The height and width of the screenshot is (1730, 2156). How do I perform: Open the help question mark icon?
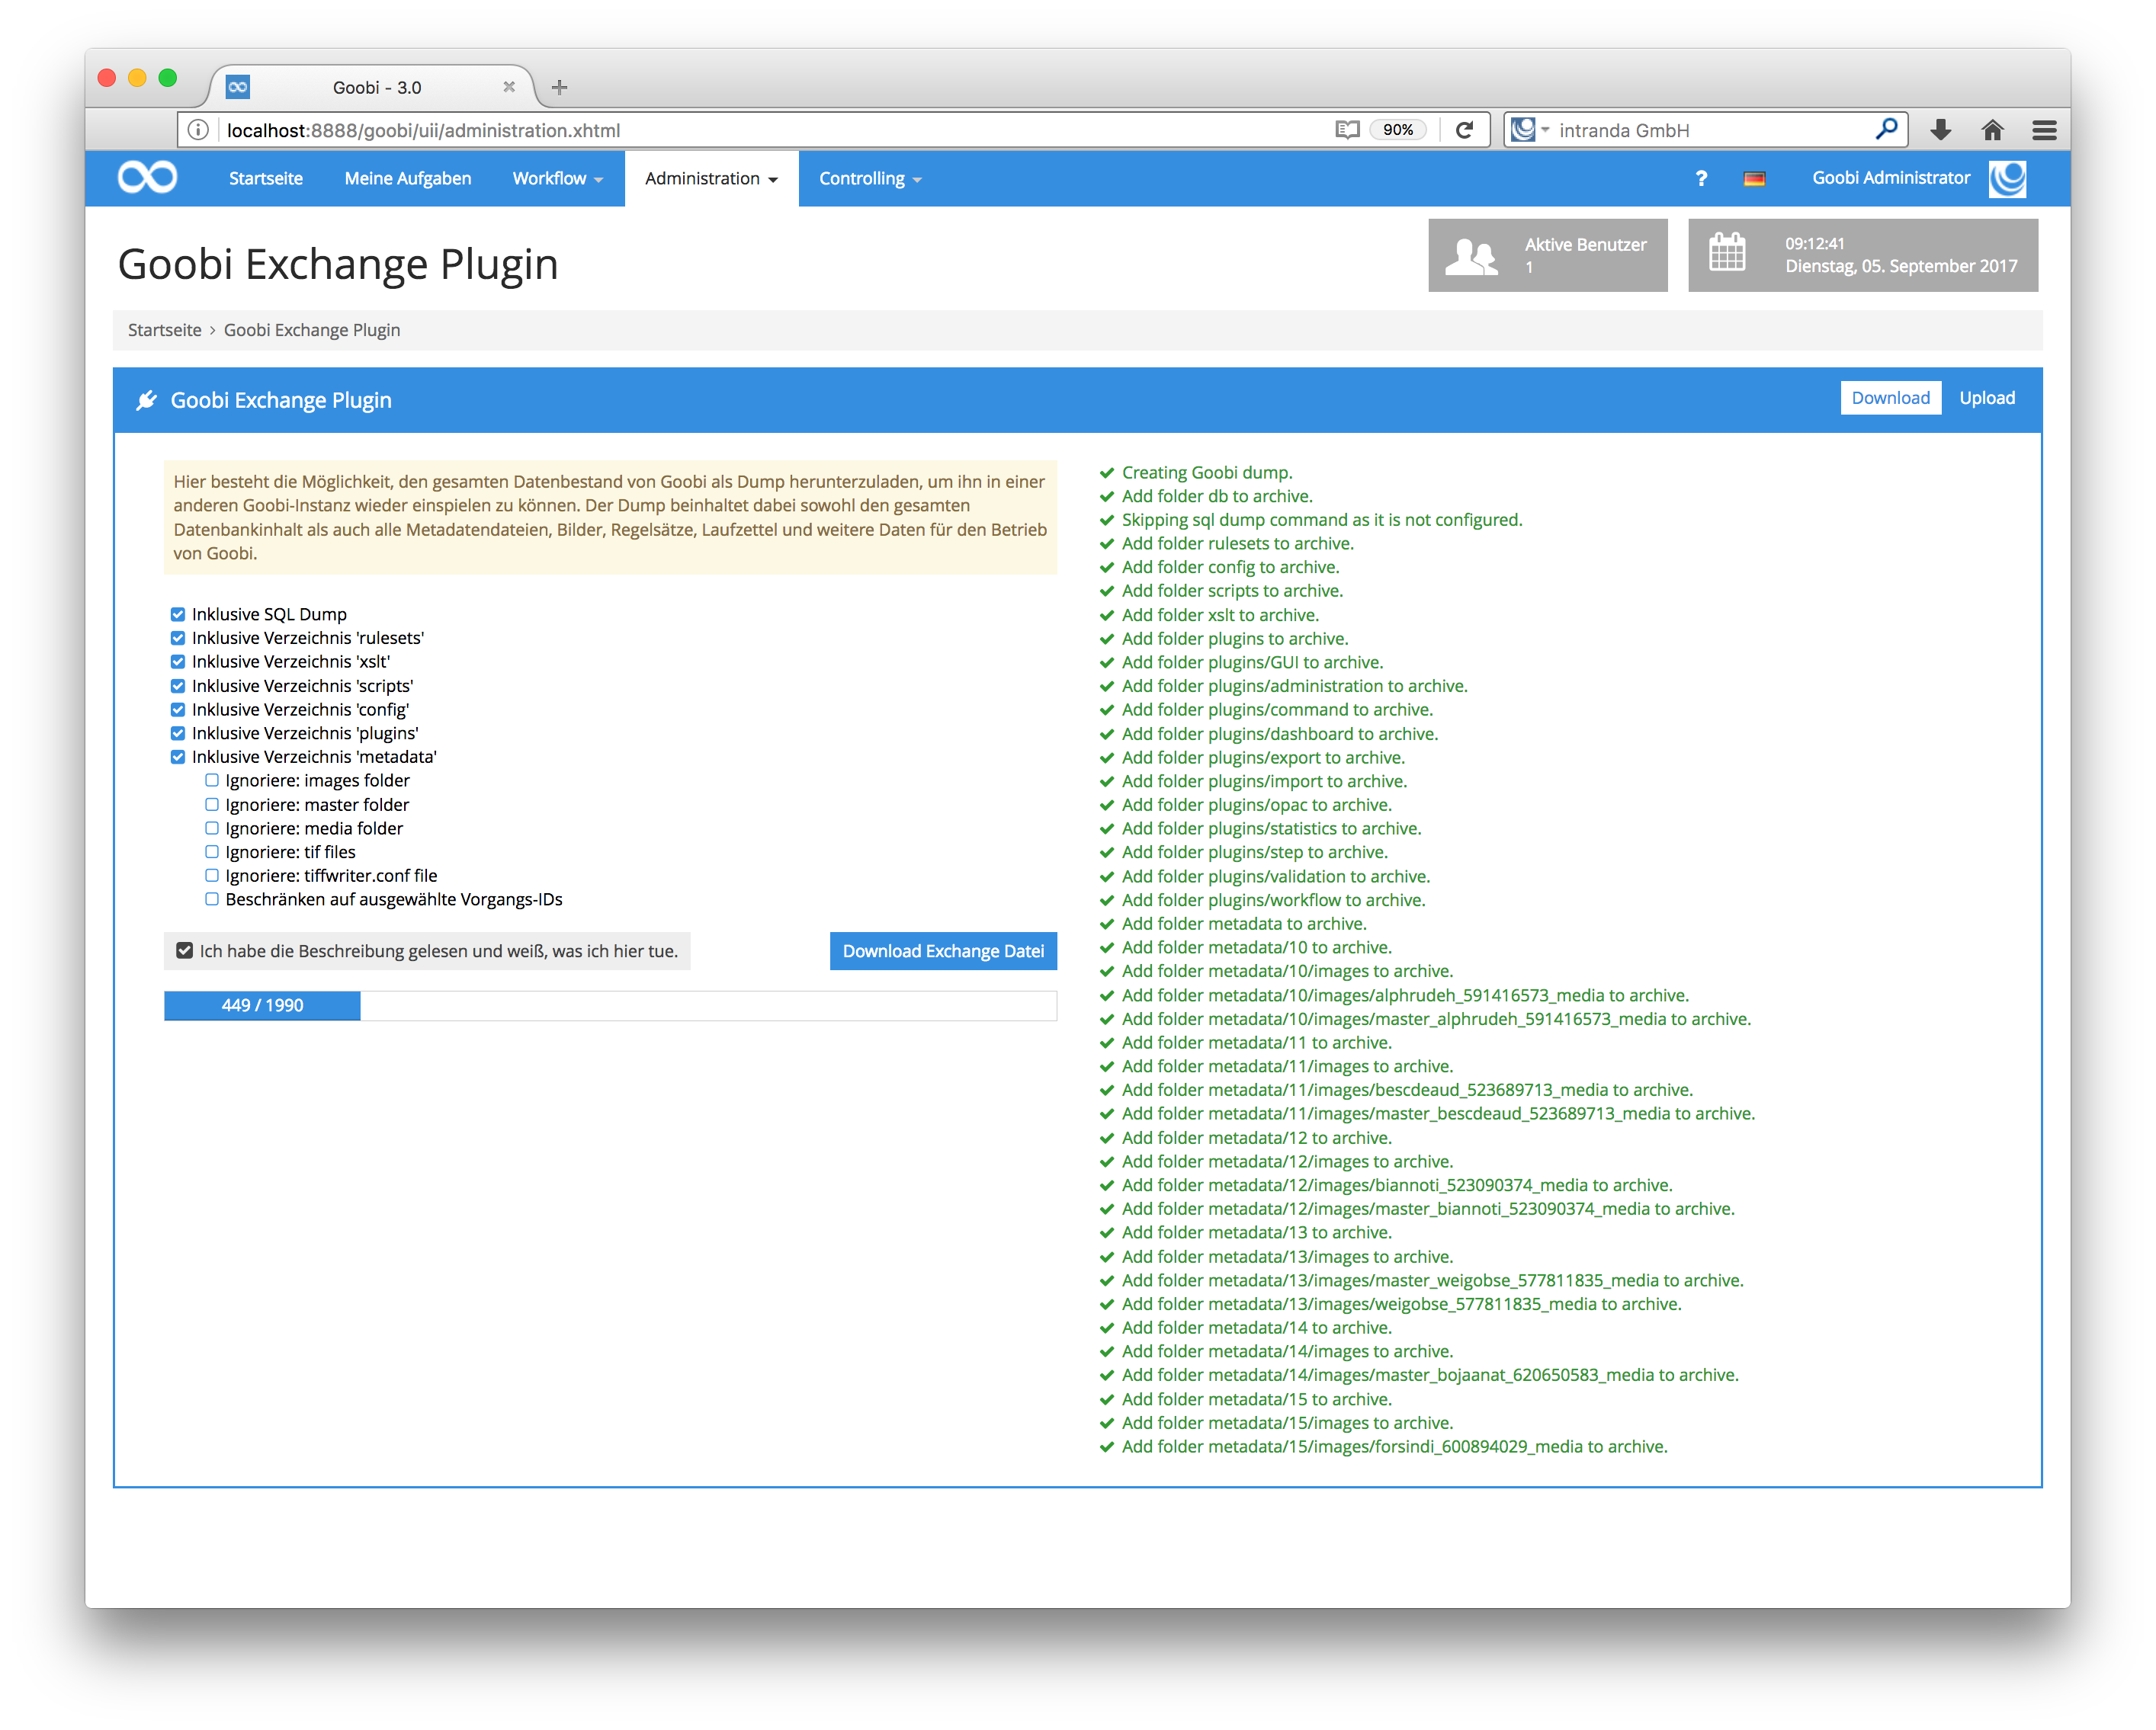point(1701,179)
